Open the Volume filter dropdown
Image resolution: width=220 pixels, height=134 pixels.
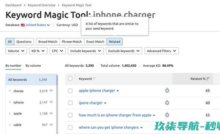(16, 51)
